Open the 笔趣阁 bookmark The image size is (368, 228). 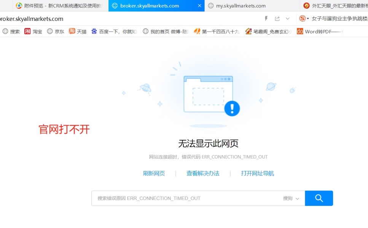268,32
